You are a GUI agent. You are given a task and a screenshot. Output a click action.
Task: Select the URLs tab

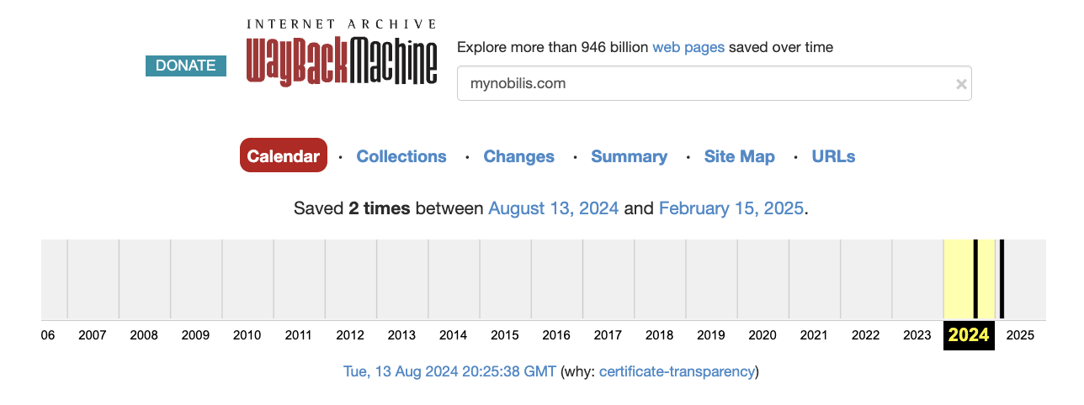click(833, 156)
